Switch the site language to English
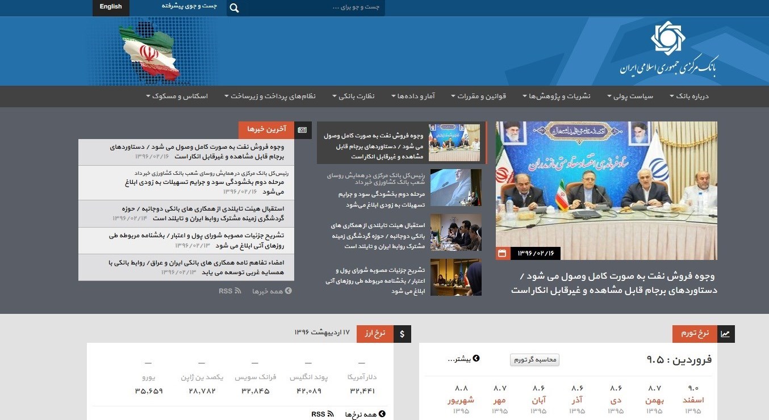Image resolution: width=769 pixels, height=420 pixels. coord(111,7)
